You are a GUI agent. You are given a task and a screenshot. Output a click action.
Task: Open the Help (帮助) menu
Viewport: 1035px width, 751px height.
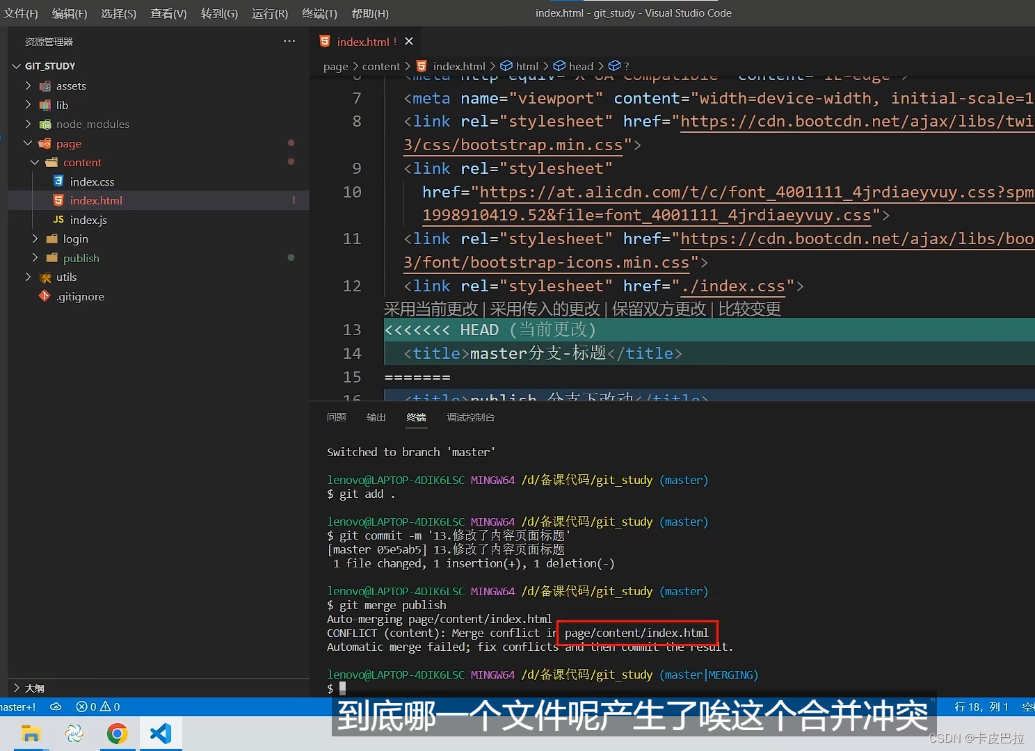pyautogui.click(x=370, y=13)
